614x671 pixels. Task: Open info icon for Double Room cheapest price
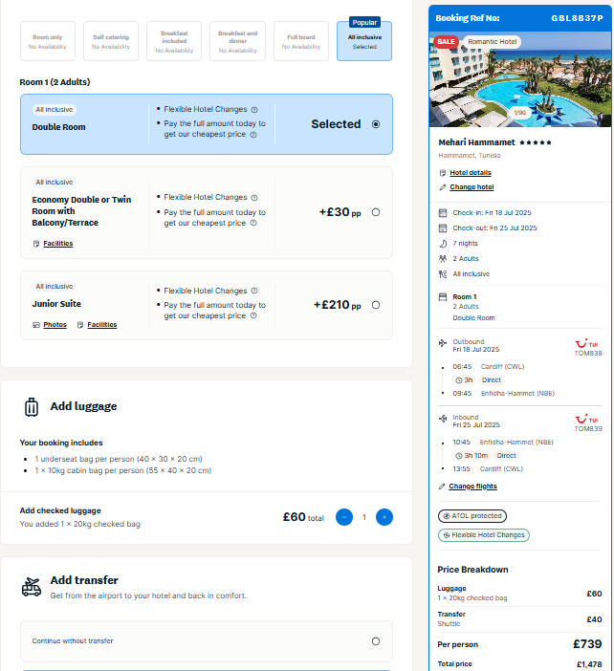(253, 135)
